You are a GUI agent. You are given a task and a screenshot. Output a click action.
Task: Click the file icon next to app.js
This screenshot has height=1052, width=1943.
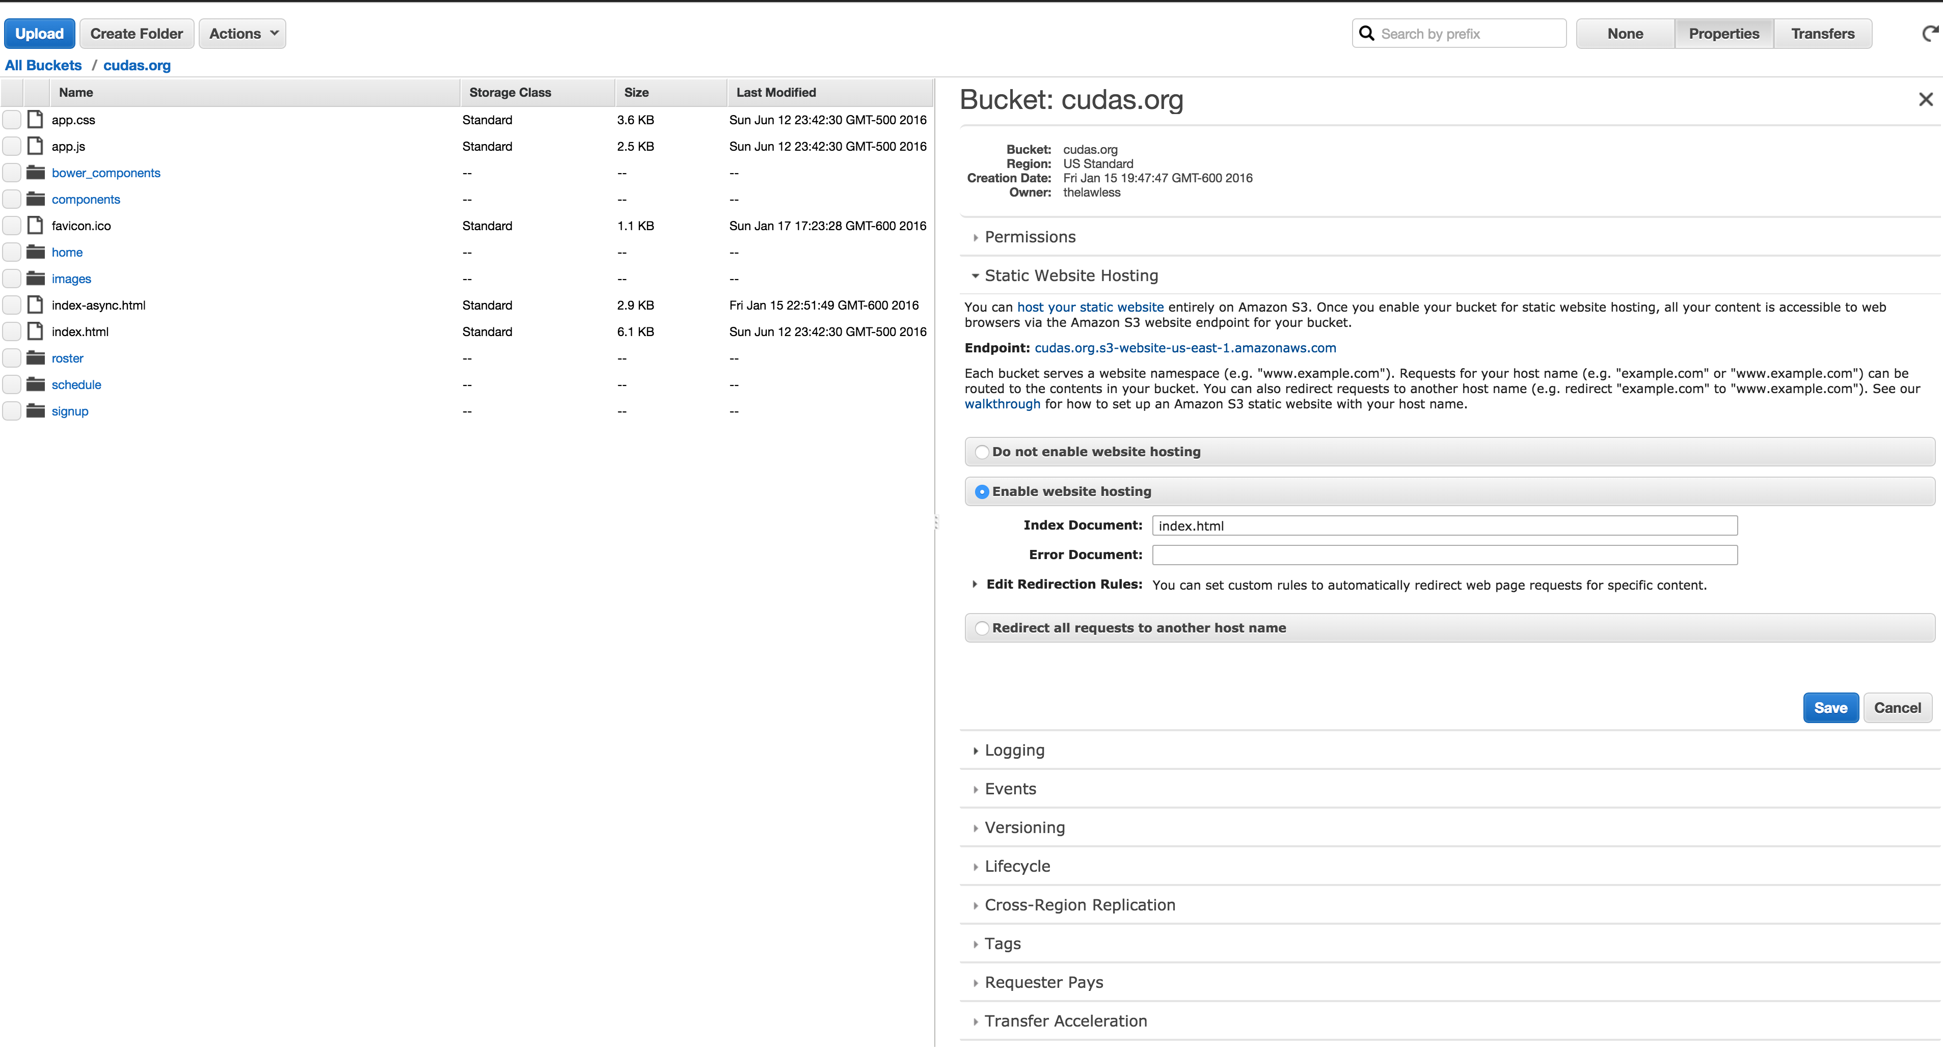tap(35, 146)
